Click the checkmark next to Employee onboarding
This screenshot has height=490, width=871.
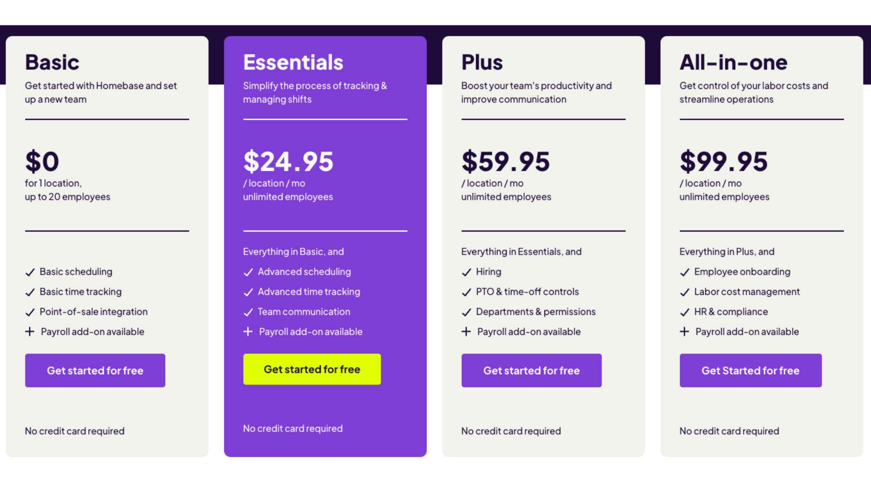[x=684, y=272]
